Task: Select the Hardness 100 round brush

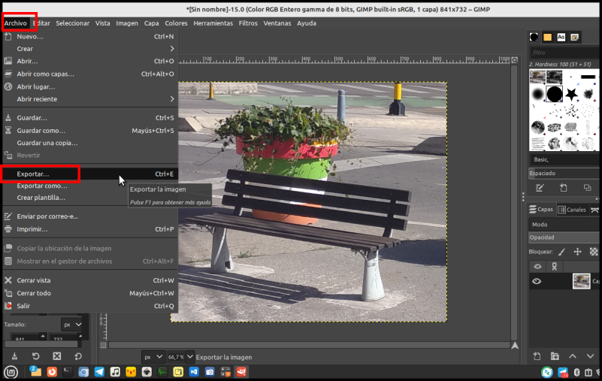Action: pos(555,94)
